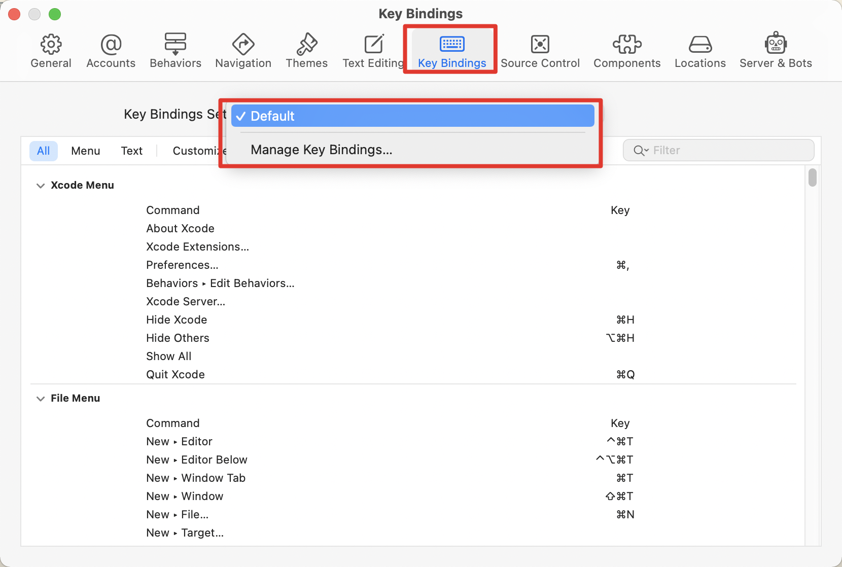
Task: Open the Components preferences pane
Action: pos(627,51)
